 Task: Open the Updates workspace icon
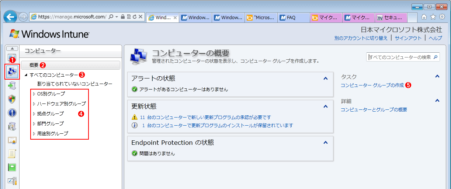pos(12,85)
